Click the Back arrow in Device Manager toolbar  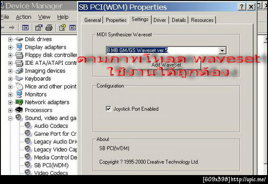point(2,28)
